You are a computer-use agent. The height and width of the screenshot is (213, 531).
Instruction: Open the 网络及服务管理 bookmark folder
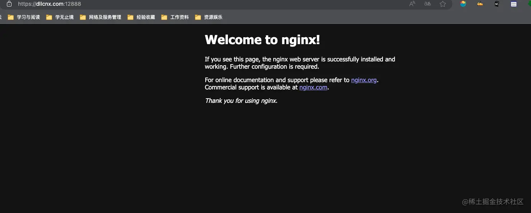click(101, 17)
